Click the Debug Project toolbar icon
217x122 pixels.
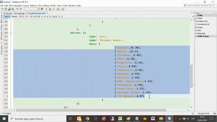(58, 9)
